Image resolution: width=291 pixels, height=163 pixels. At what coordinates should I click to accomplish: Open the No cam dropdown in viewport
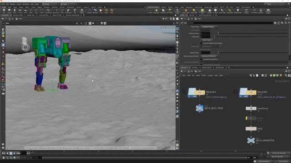[x=171, y=27]
